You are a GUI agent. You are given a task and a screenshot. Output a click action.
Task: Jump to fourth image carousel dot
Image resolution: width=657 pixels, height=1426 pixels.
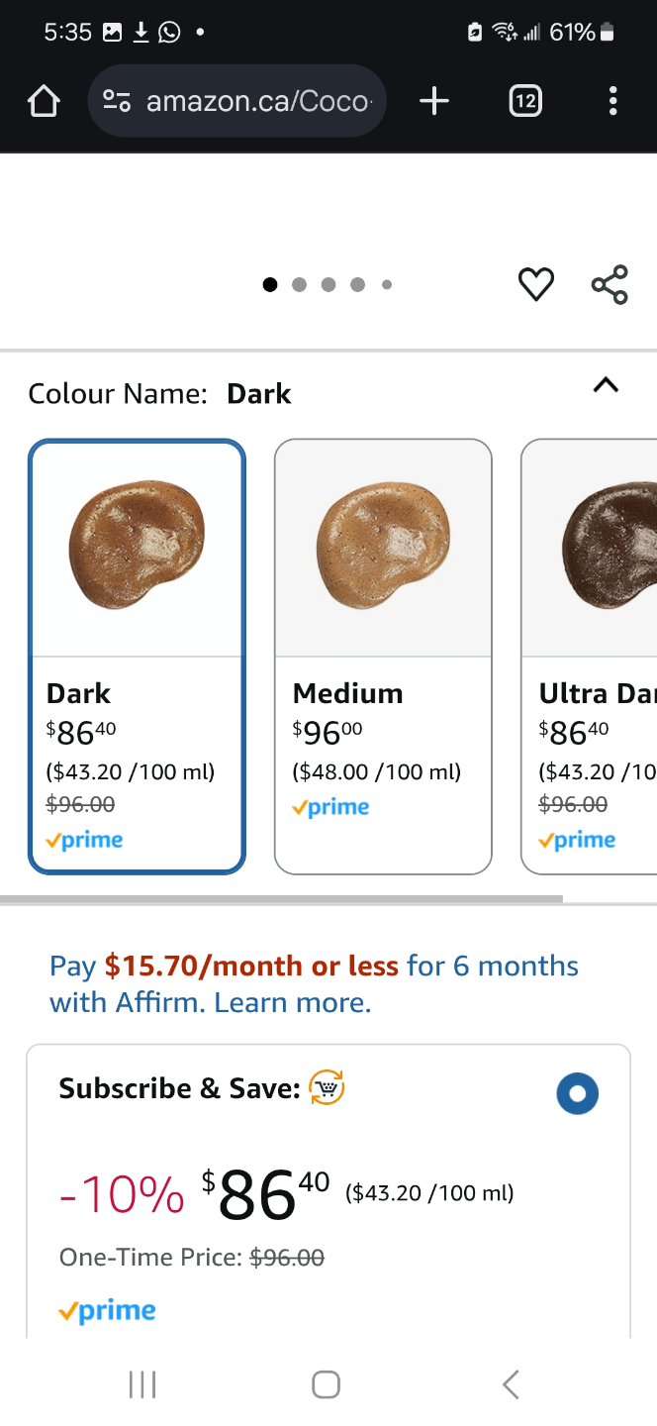(357, 285)
